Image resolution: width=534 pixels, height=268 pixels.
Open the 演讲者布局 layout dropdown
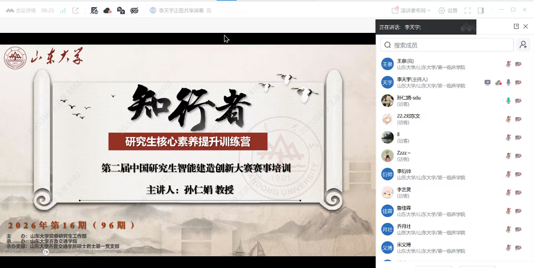(x=411, y=11)
